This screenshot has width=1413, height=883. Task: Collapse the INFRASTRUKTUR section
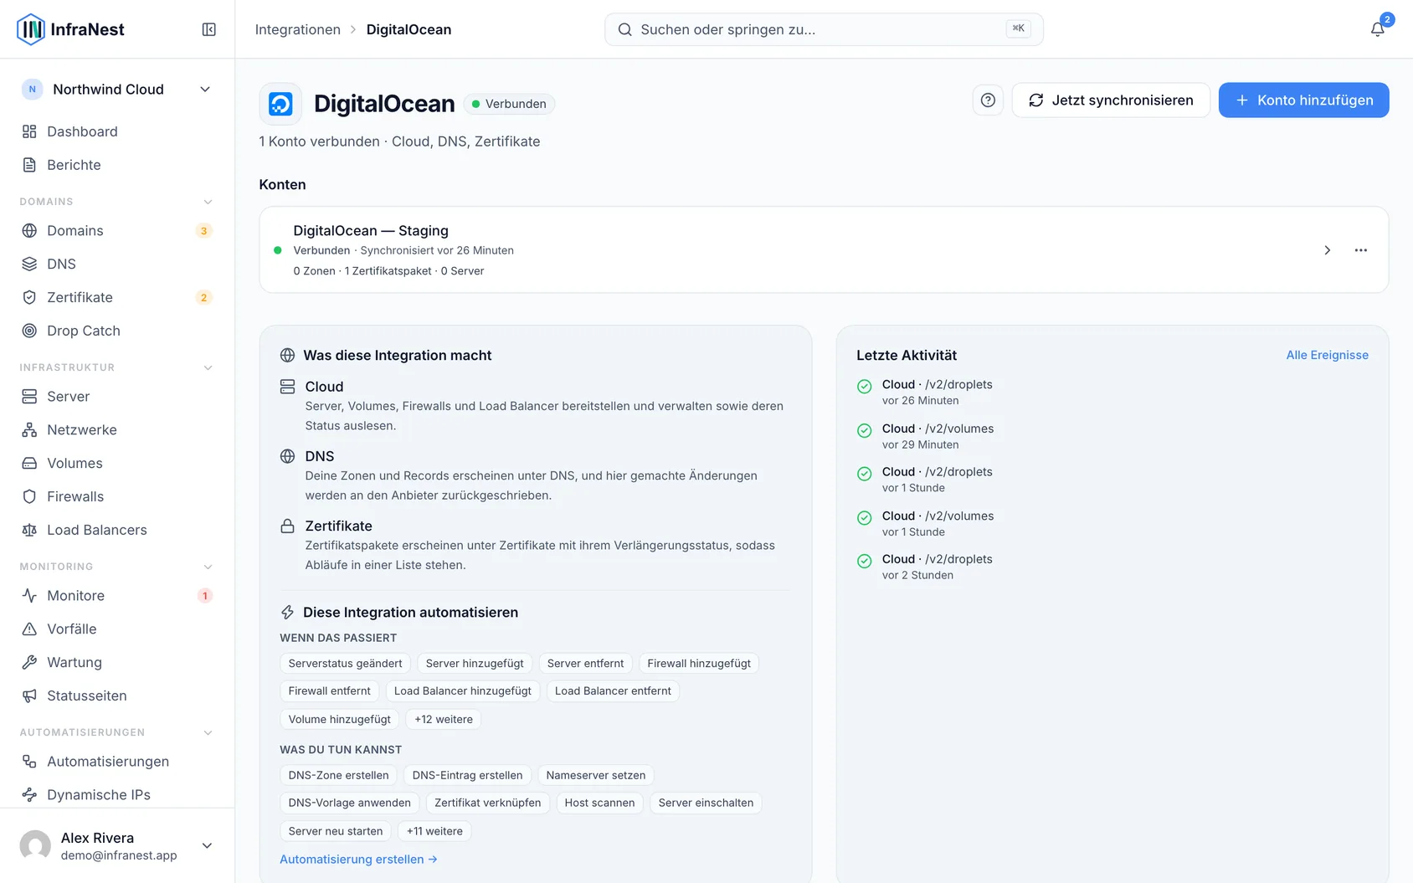click(208, 367)
